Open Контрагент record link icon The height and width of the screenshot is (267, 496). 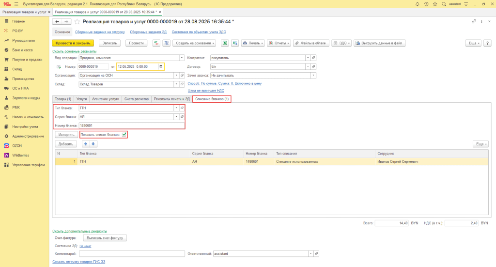(x=313, y=58)
